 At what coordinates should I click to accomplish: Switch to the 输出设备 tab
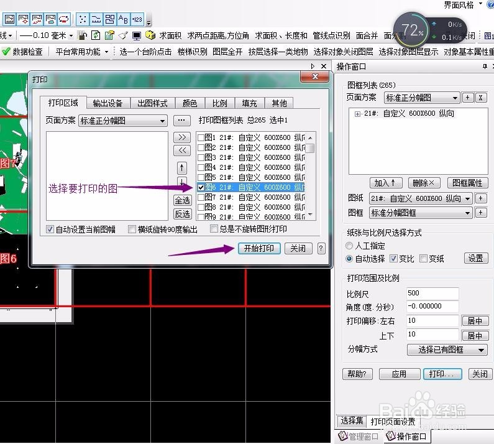pyautogui.click(x=107, y=103)
